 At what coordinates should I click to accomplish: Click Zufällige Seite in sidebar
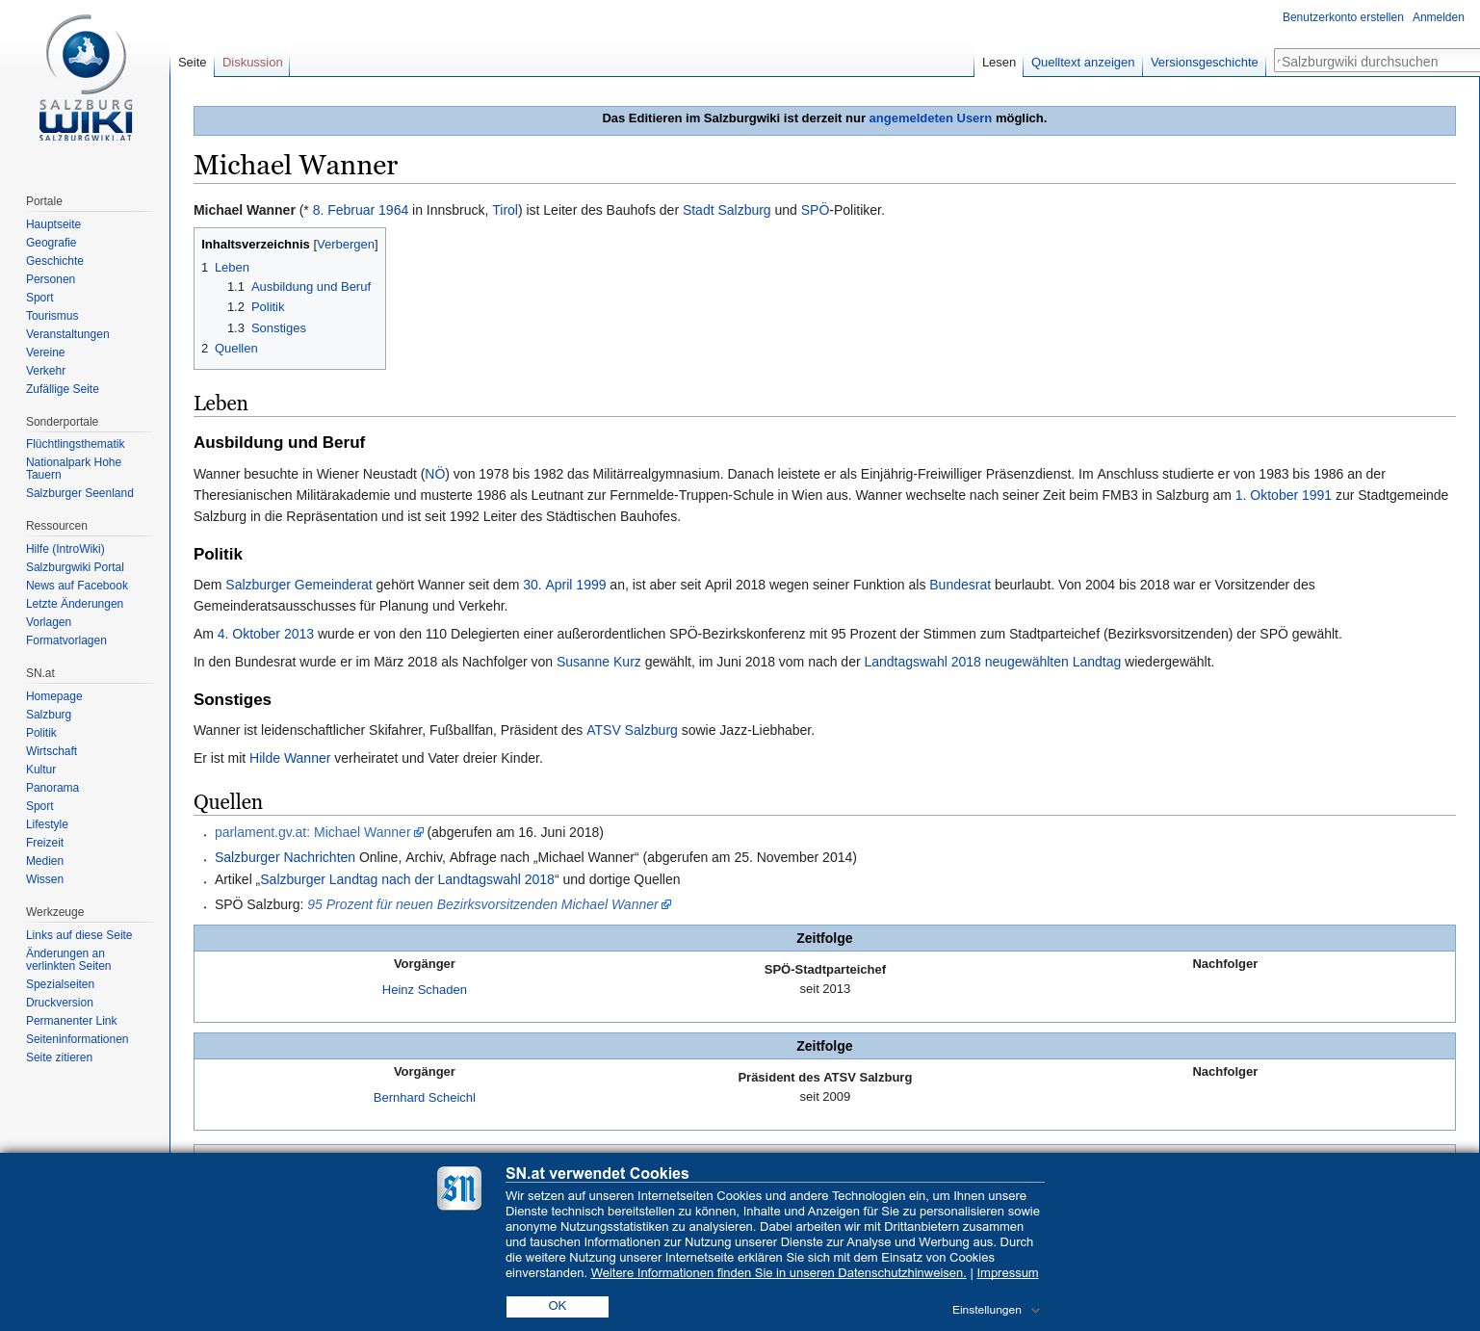(x=63, y=389)
